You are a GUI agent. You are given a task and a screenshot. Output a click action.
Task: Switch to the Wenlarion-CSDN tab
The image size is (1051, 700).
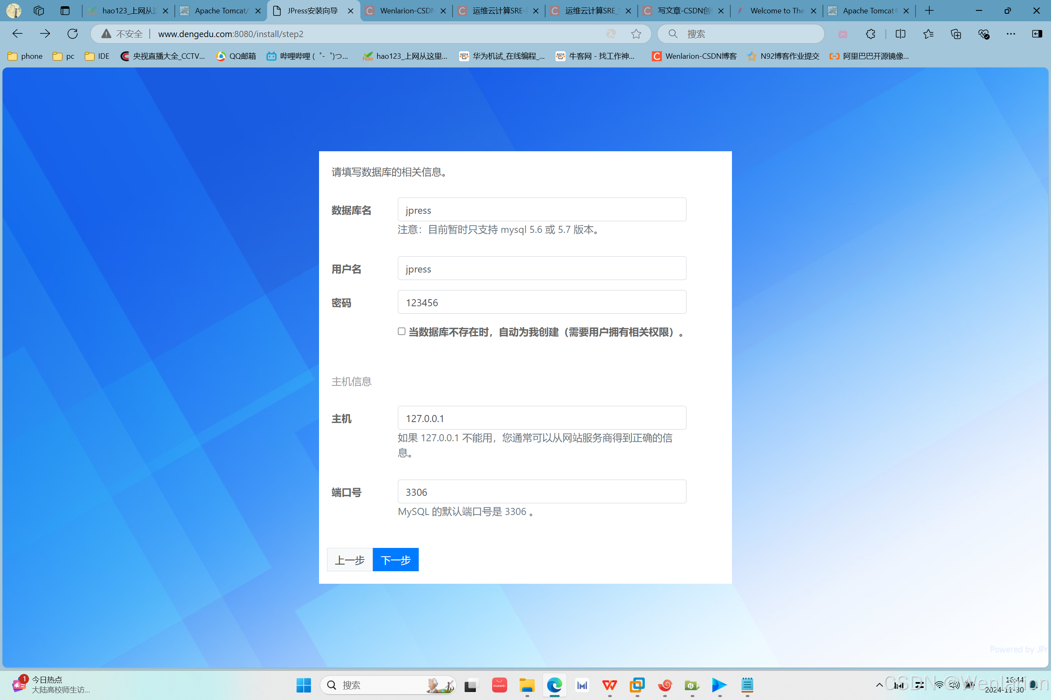(406, 11)
